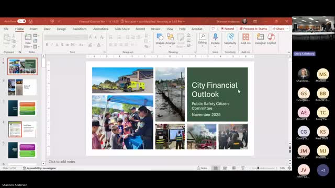Viewport: 335px width, 188px height.
Task: Open the Drawing dialog launcher
Action: click(x=195, y=52)
